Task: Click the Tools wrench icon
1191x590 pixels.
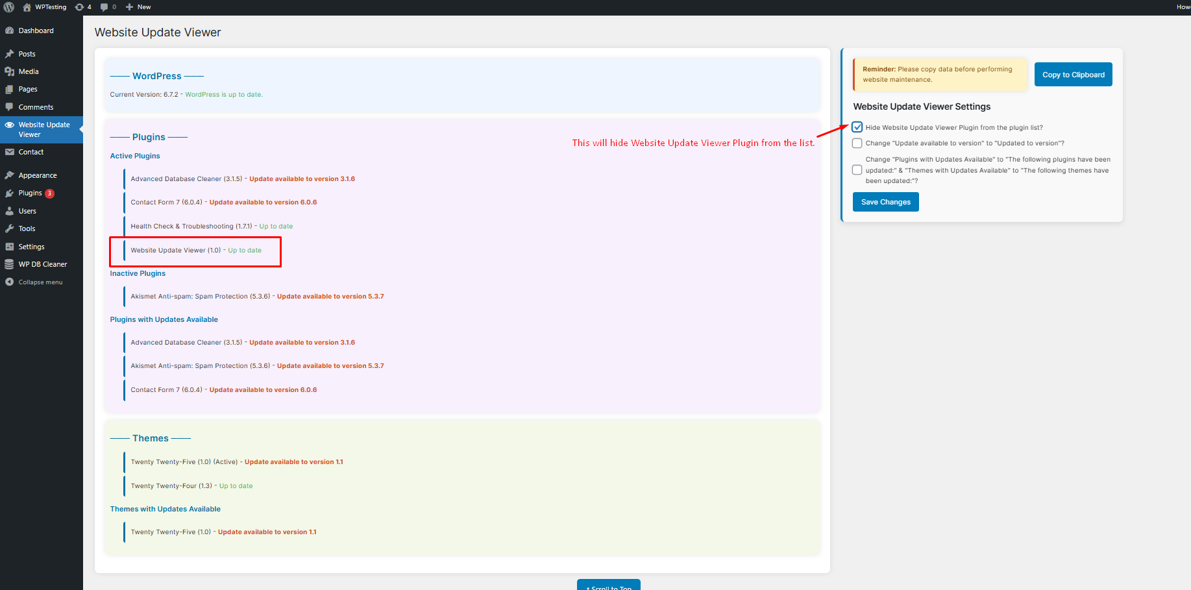Action: point(10,228)
